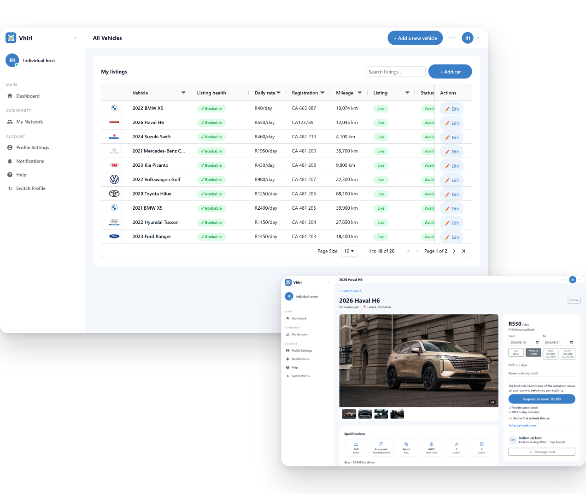Go to the next listings page
Screen dimensions: 586x494
coord(454,251)
